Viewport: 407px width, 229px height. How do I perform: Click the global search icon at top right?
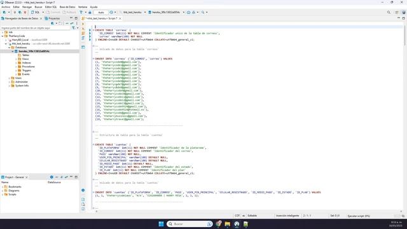[x=389, y=12]
